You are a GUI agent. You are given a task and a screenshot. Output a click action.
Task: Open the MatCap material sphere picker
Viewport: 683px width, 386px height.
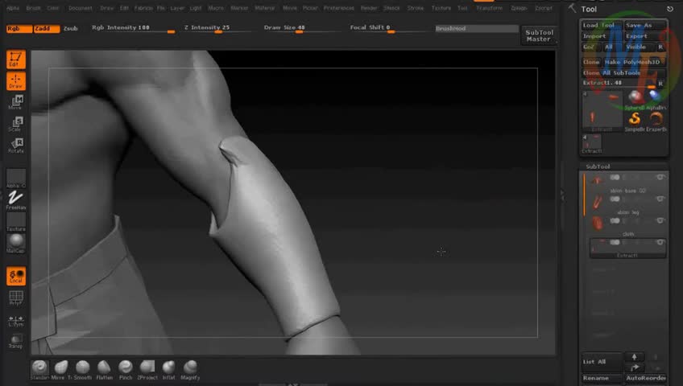(15, 243)
